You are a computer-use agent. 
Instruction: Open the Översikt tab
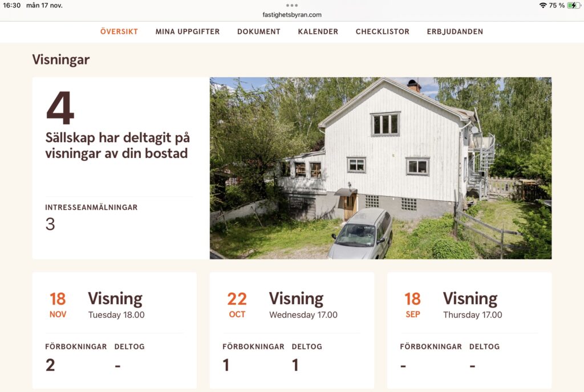[x=119, y=32]
